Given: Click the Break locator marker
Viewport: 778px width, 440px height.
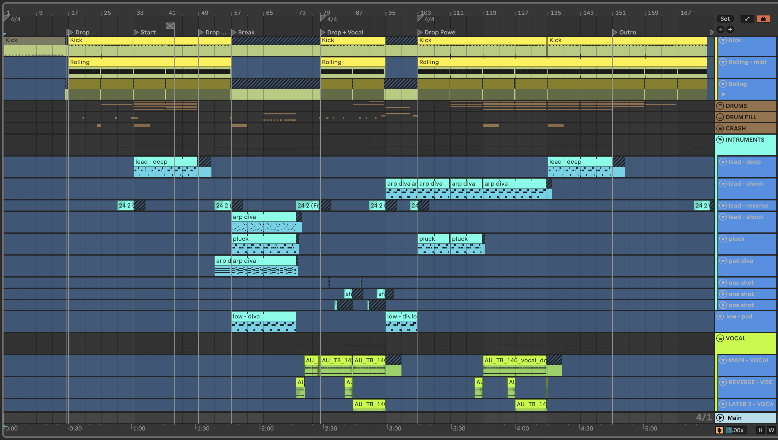Looking at the screenshot, I should [x=234, y=32].
